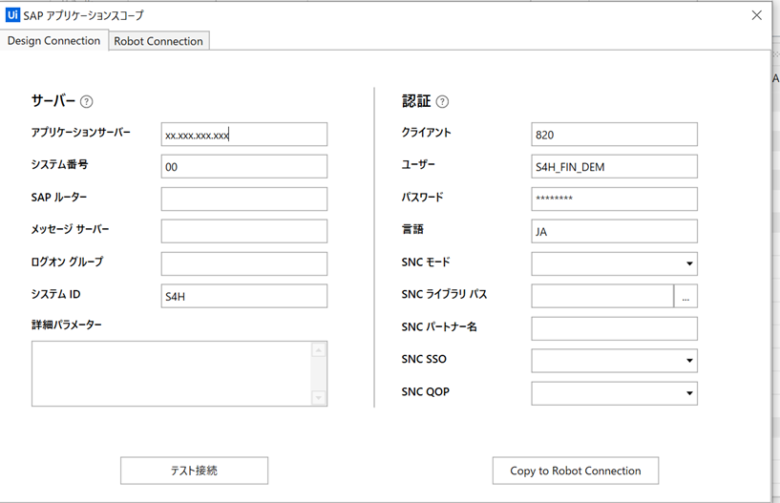Click the クライアント label
The image size is (780, 503).
coord(427,133)
